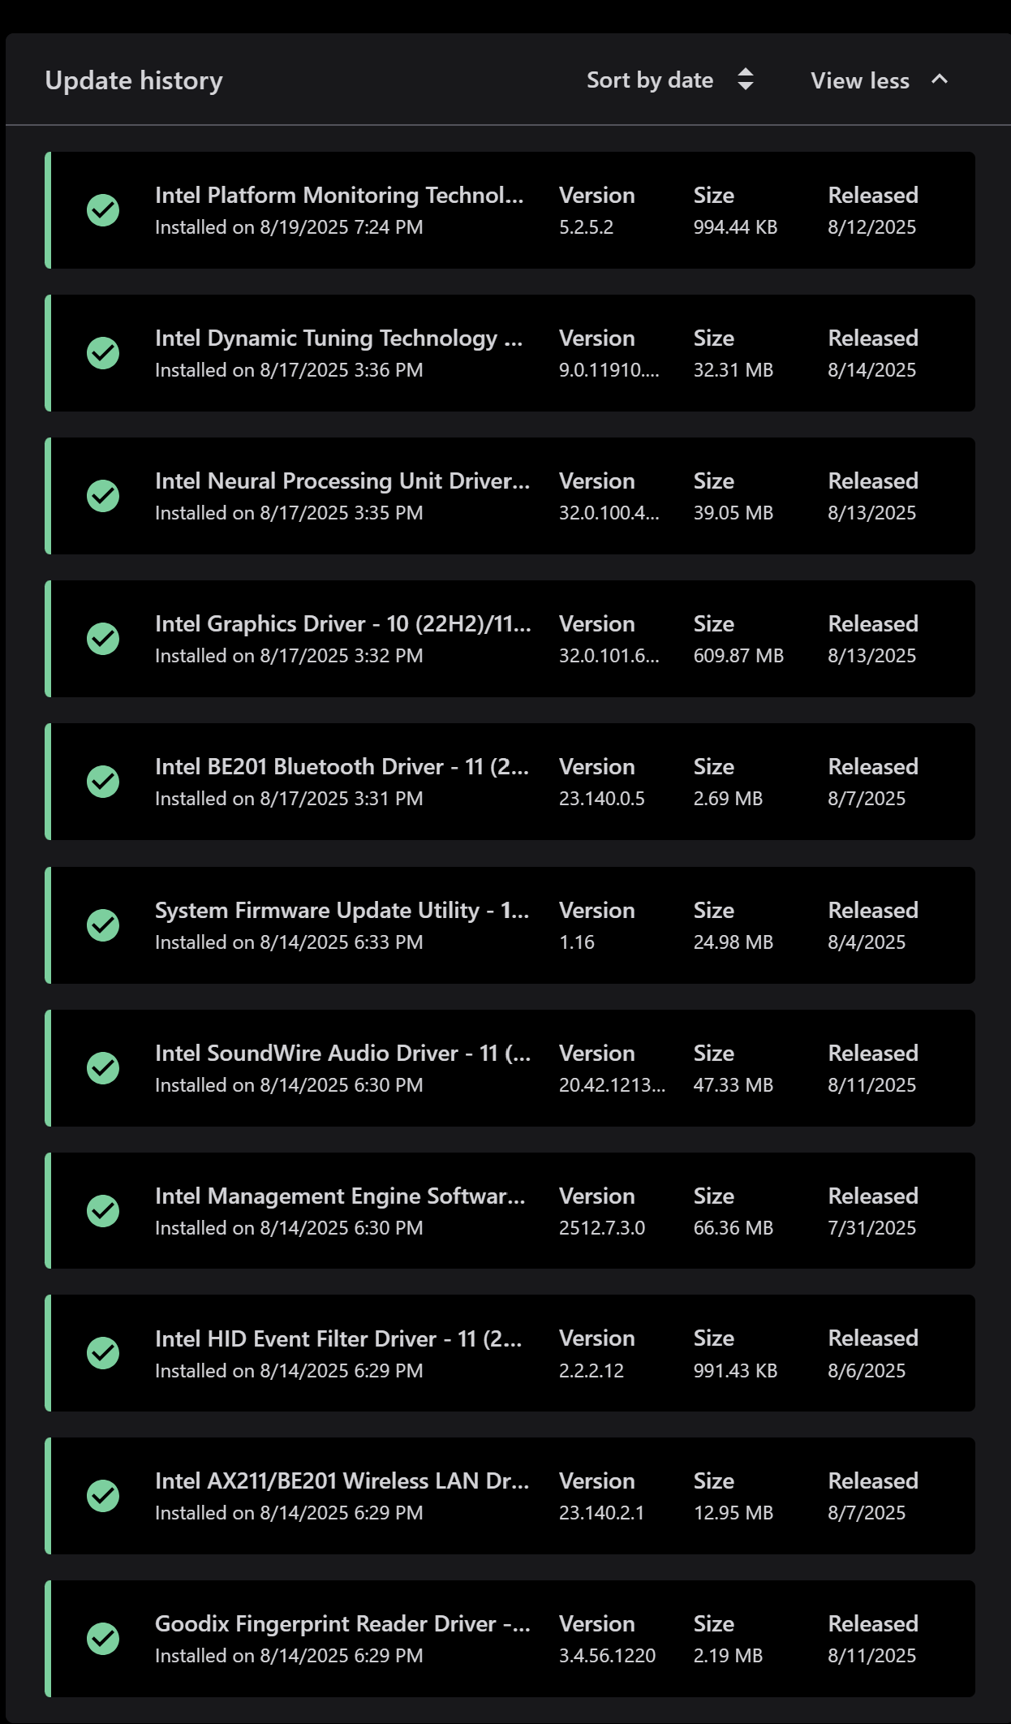Click the Sort by date arrows icon
The height and width of the screenshot is (1724, 1011).
[x=746, y=80]
